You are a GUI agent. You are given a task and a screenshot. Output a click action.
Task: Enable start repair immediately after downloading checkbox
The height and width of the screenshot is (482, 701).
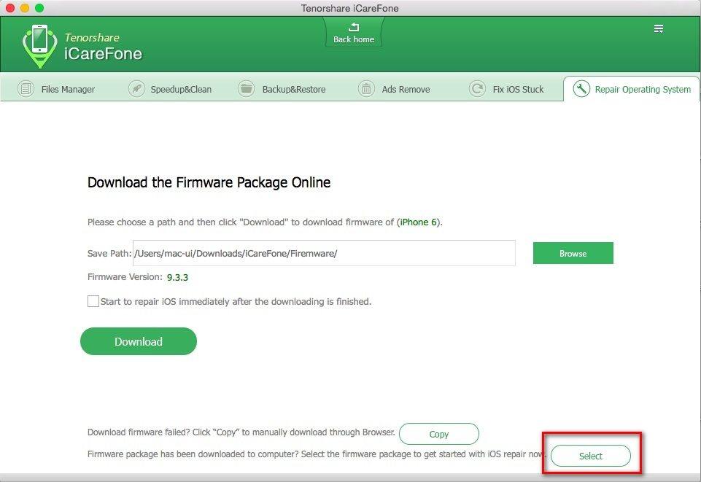tap(93, 301)
